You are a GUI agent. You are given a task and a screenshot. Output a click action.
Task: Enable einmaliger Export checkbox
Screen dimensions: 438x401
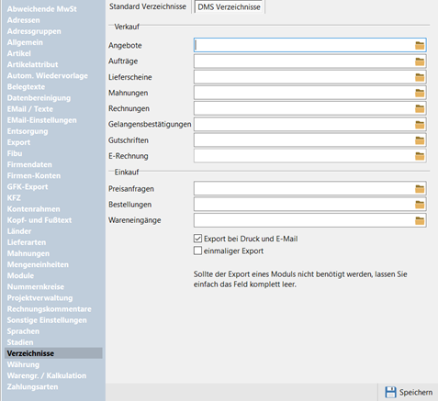[x=197, y=251]
